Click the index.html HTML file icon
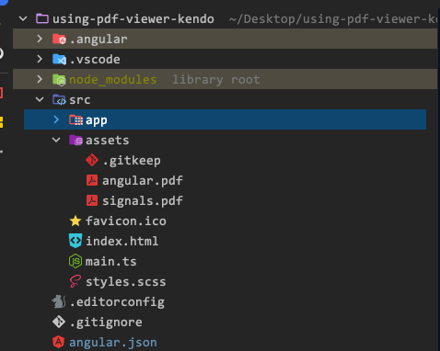440x351 pixels. (75, 241)
